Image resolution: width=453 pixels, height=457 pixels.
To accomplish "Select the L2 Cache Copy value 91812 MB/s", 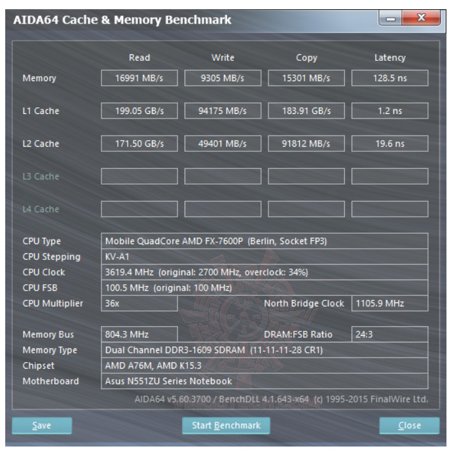I will tap(306, 143).
